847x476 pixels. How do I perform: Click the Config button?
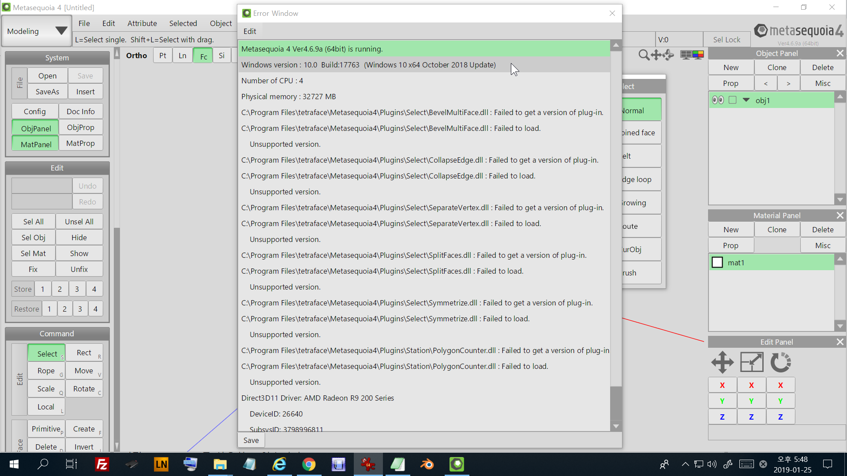pos(34,112)
